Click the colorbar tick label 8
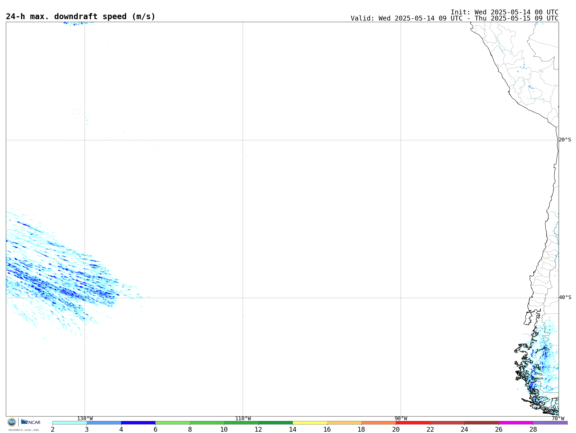Image resolution: width=576 pixels, height=433 pixels. pos(190,430)
